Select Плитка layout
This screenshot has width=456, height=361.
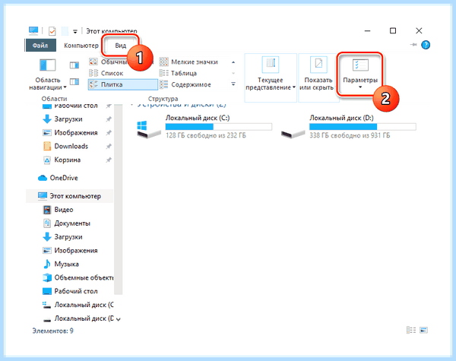tap(122, 84)
